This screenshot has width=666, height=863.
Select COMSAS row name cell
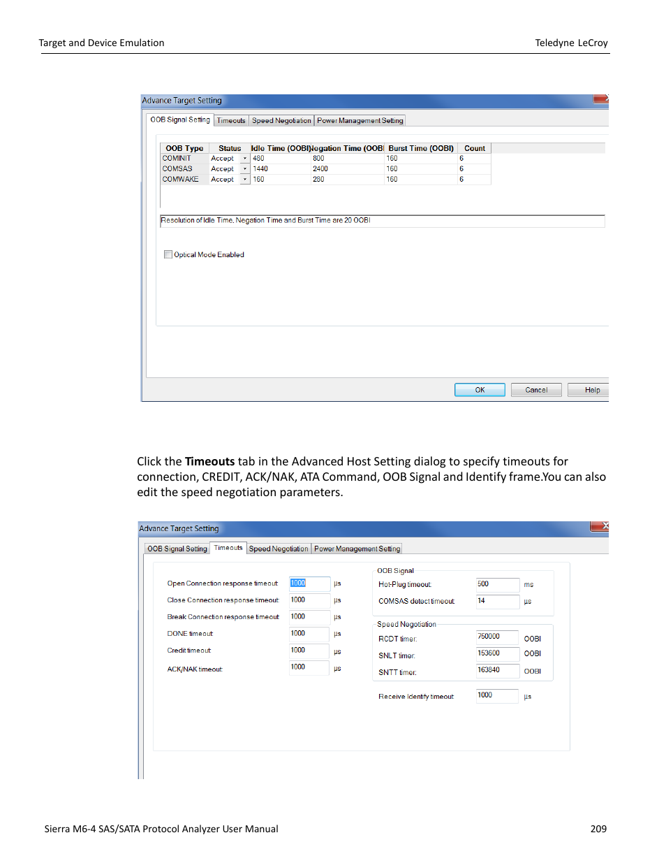tap(184, 169)
